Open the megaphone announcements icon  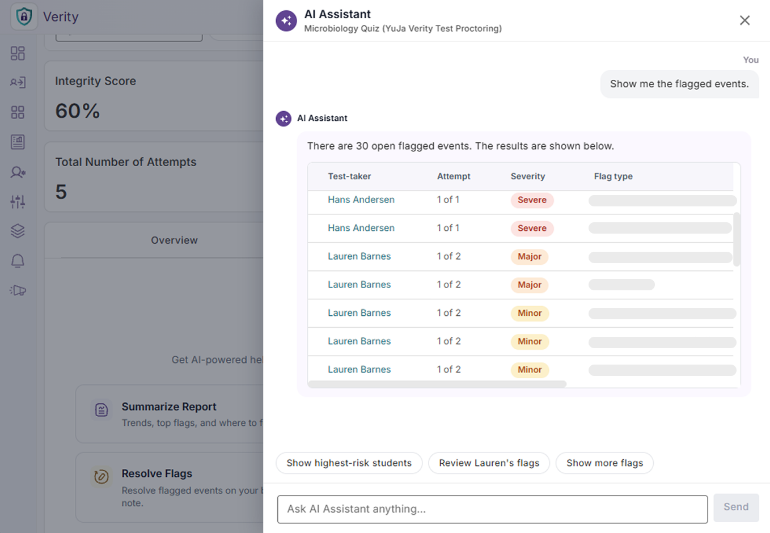[18, 290]
